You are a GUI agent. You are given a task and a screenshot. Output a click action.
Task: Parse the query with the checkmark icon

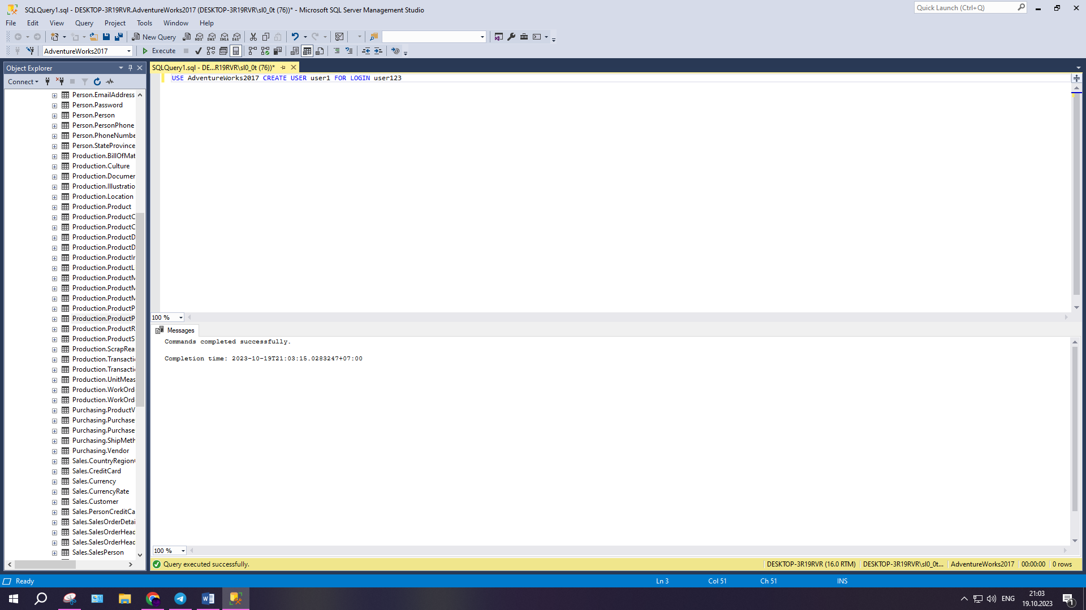pos(199,51)
